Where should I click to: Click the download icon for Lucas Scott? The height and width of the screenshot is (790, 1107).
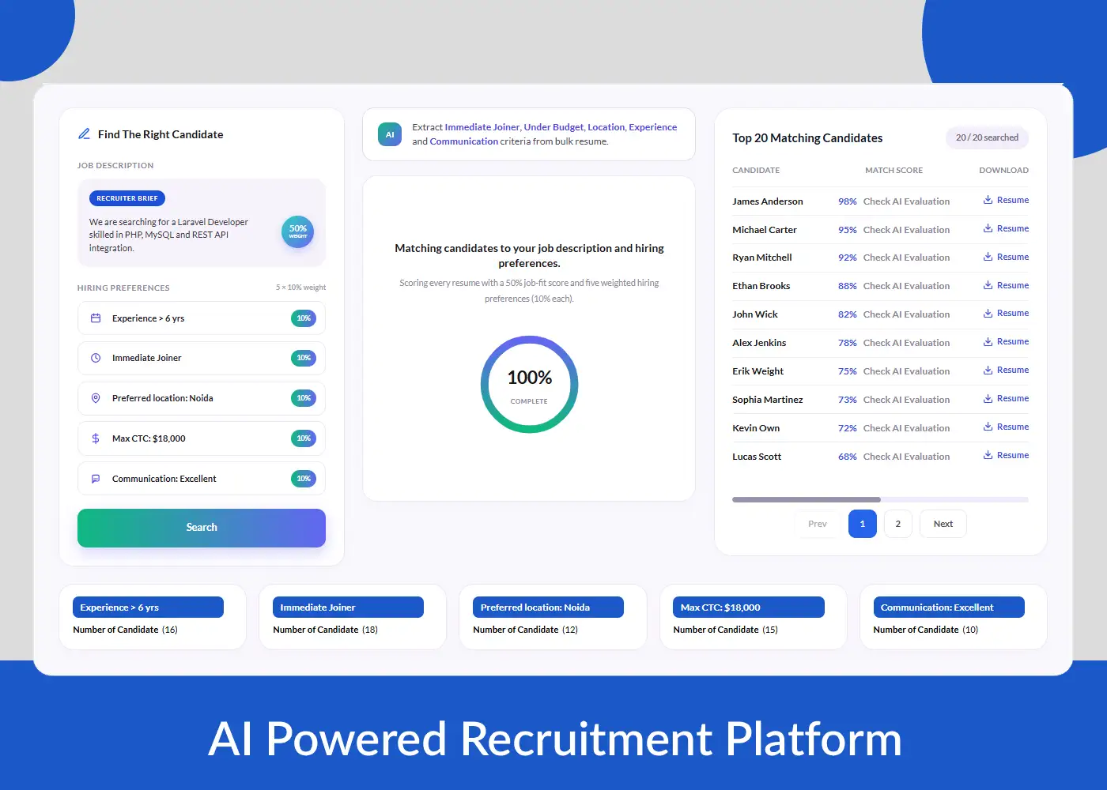click(x=988, y=455)
